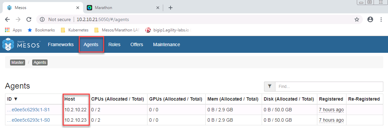Close the Mesos browser tab
This screenshot has width=388, height=128.
point(78,8)
